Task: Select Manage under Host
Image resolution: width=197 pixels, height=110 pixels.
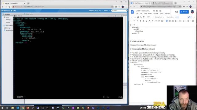Action: click(8, 20)
